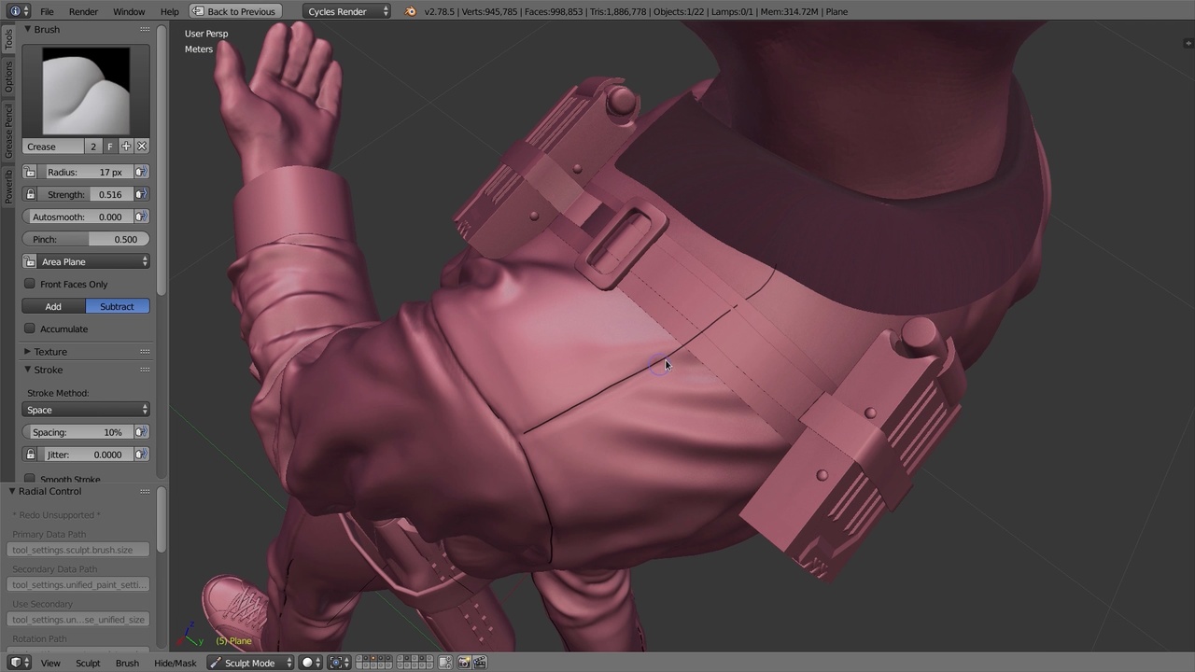1195x672 pixels.
Task: Collapse the Stroke panel
Action: pyautogui.click(x=28, y=370)
